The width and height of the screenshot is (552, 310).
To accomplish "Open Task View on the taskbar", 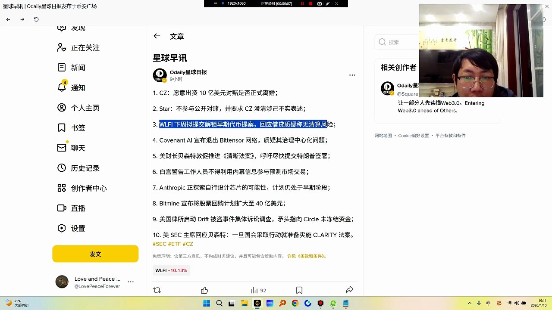I will (232, 304).
